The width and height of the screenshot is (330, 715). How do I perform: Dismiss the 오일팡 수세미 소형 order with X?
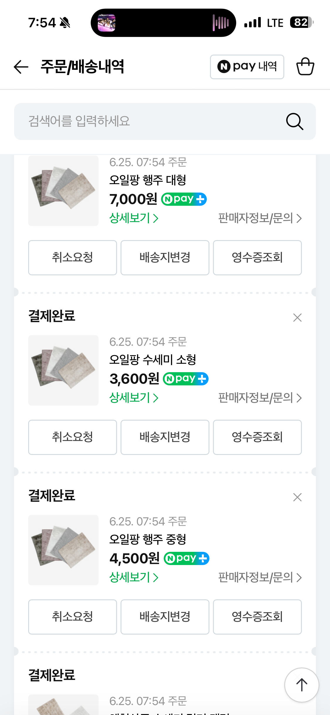[297, 317]
